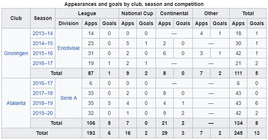The image size is (268, 140).
Task: Select the Division sub-header cell
Action: click(69, 23)
